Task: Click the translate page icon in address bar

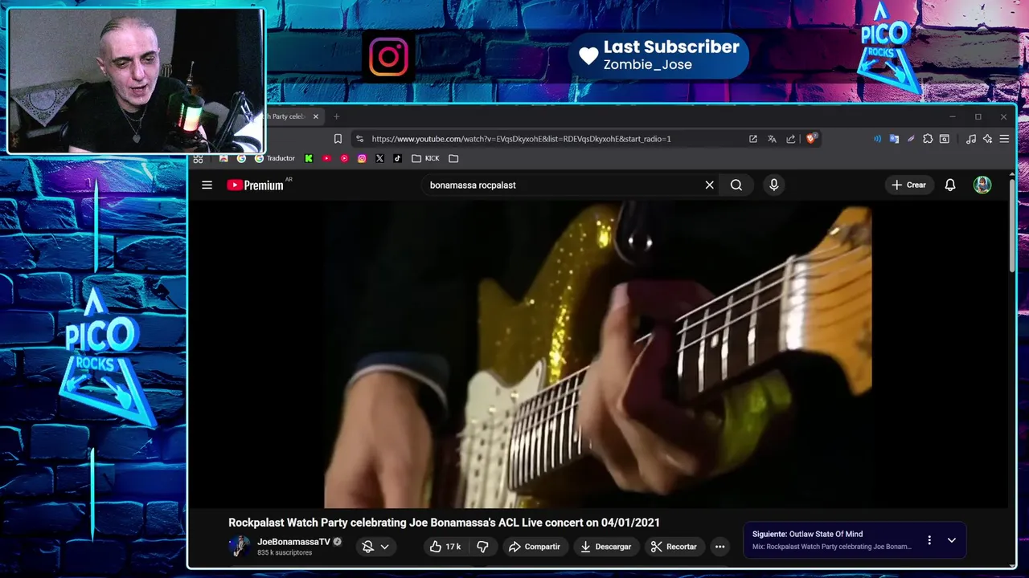Action: click(772, 139)
